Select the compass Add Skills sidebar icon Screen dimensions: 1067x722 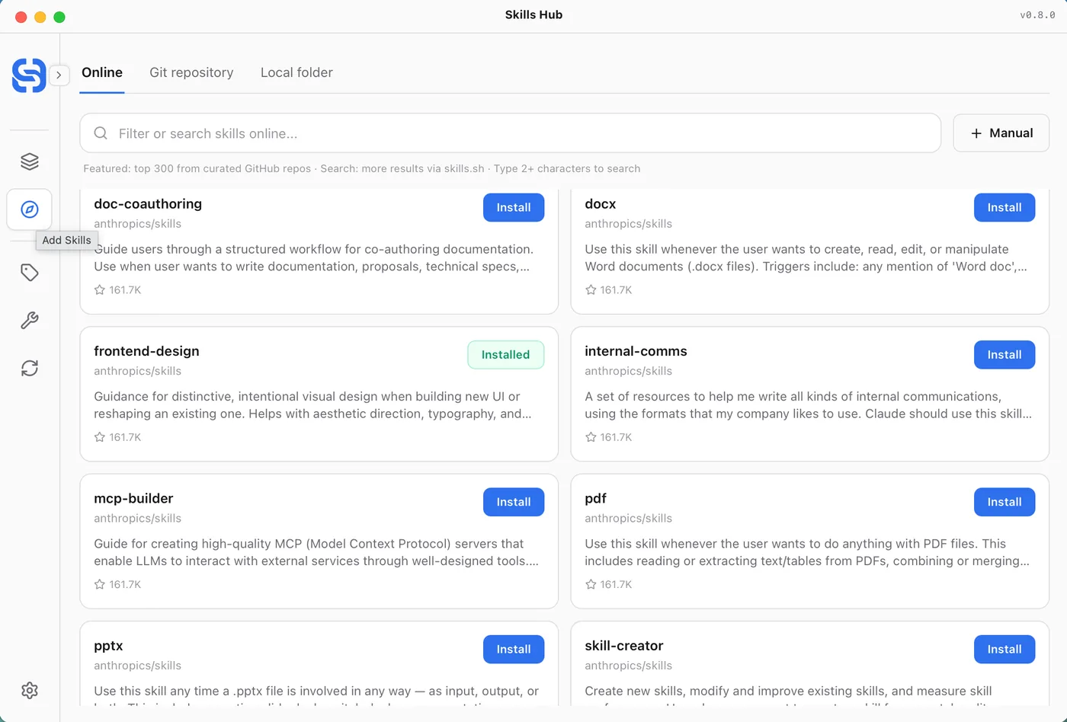point(30,209)
